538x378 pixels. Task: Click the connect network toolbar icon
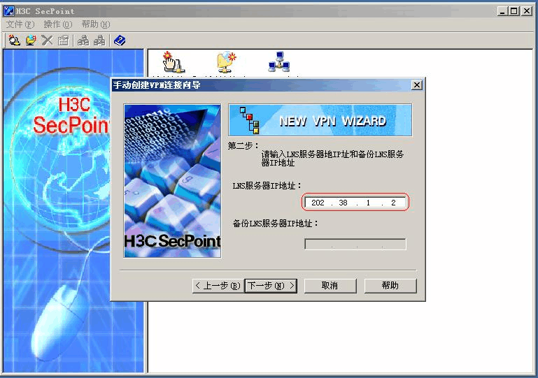83,41
